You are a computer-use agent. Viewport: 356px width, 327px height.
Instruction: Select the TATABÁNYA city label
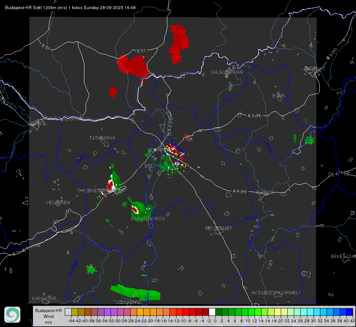[x=102, y=138]
